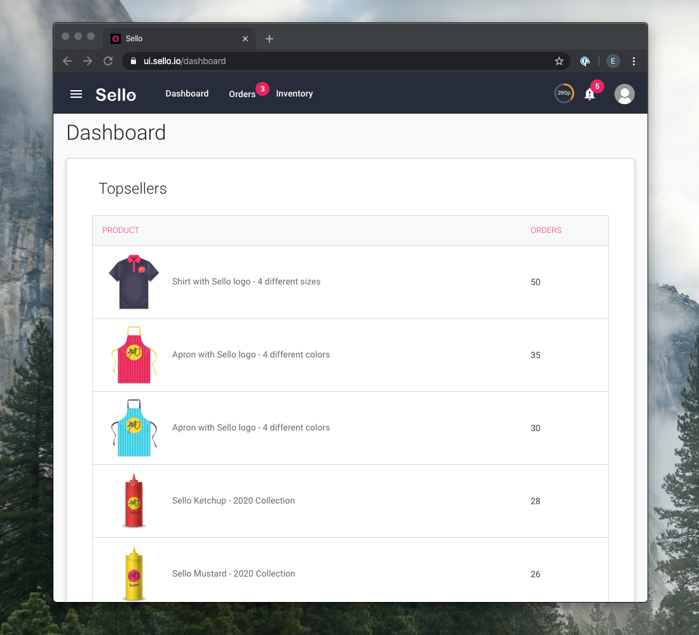Viewport: 699px width, 635px height.
Task: Sort by the PRODUCT column header
Action: [x=120, y=231]
